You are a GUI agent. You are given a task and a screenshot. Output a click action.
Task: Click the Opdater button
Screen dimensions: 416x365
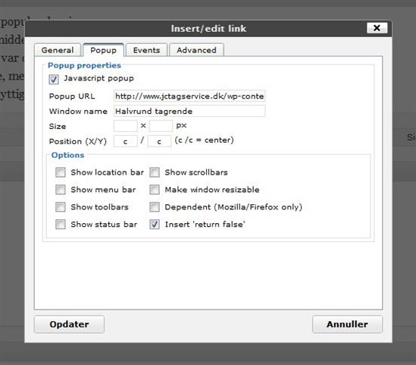[x=69, y=324]
